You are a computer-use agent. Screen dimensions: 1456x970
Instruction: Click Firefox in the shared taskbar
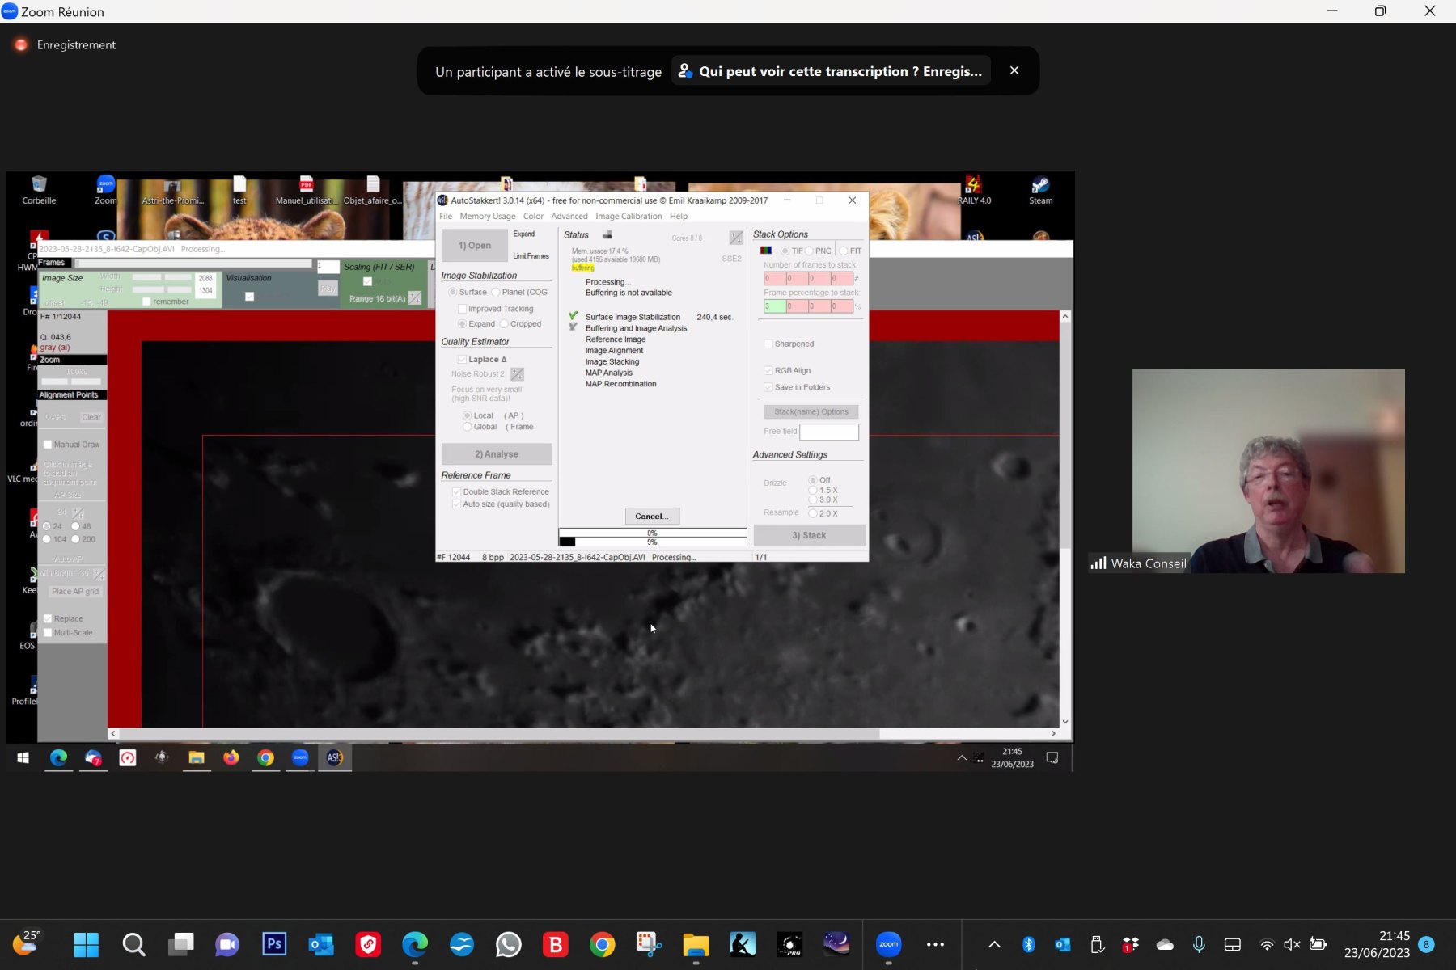(x=231, y=757)
